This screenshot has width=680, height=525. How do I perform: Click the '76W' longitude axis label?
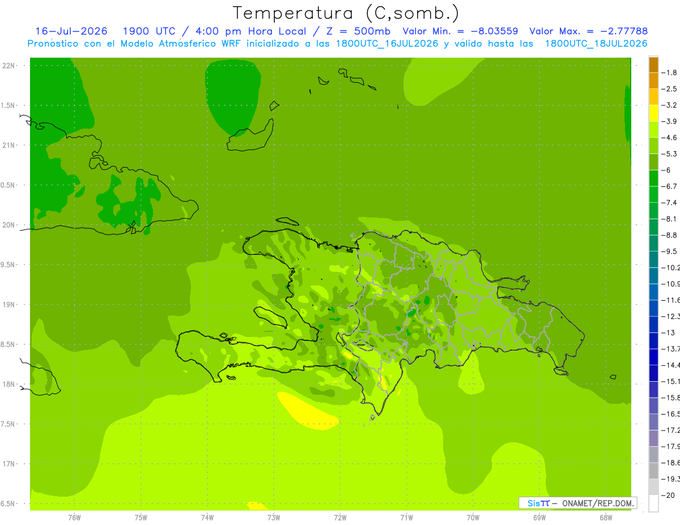(x=74, y=517)
